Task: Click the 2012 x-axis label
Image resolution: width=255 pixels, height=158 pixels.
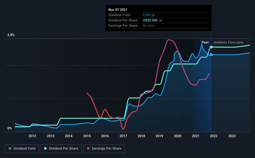Action: (x=32, y=136)
